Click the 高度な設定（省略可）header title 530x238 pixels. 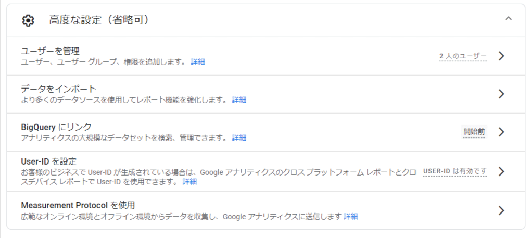tap(99, 20)
